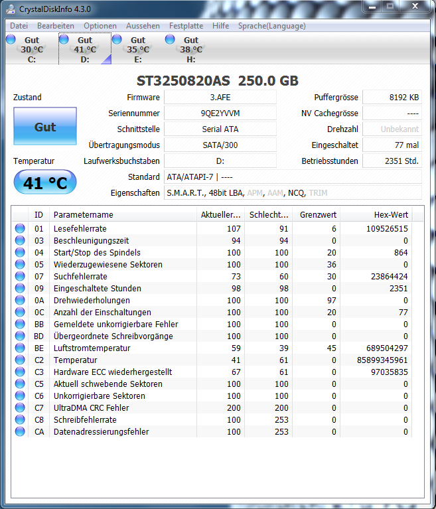Image resolution: width=436 pixels, height=509 pixels.
Task: Open the Sprache(Language) menu
Action: 271,26
